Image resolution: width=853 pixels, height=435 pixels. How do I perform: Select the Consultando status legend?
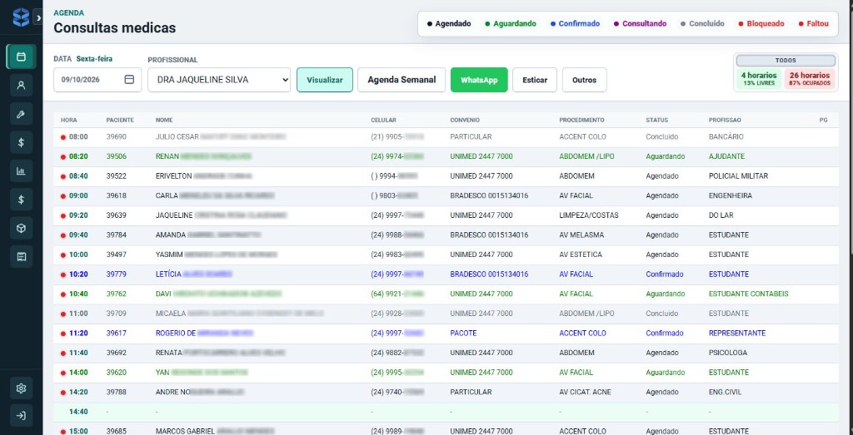(640, 24)
